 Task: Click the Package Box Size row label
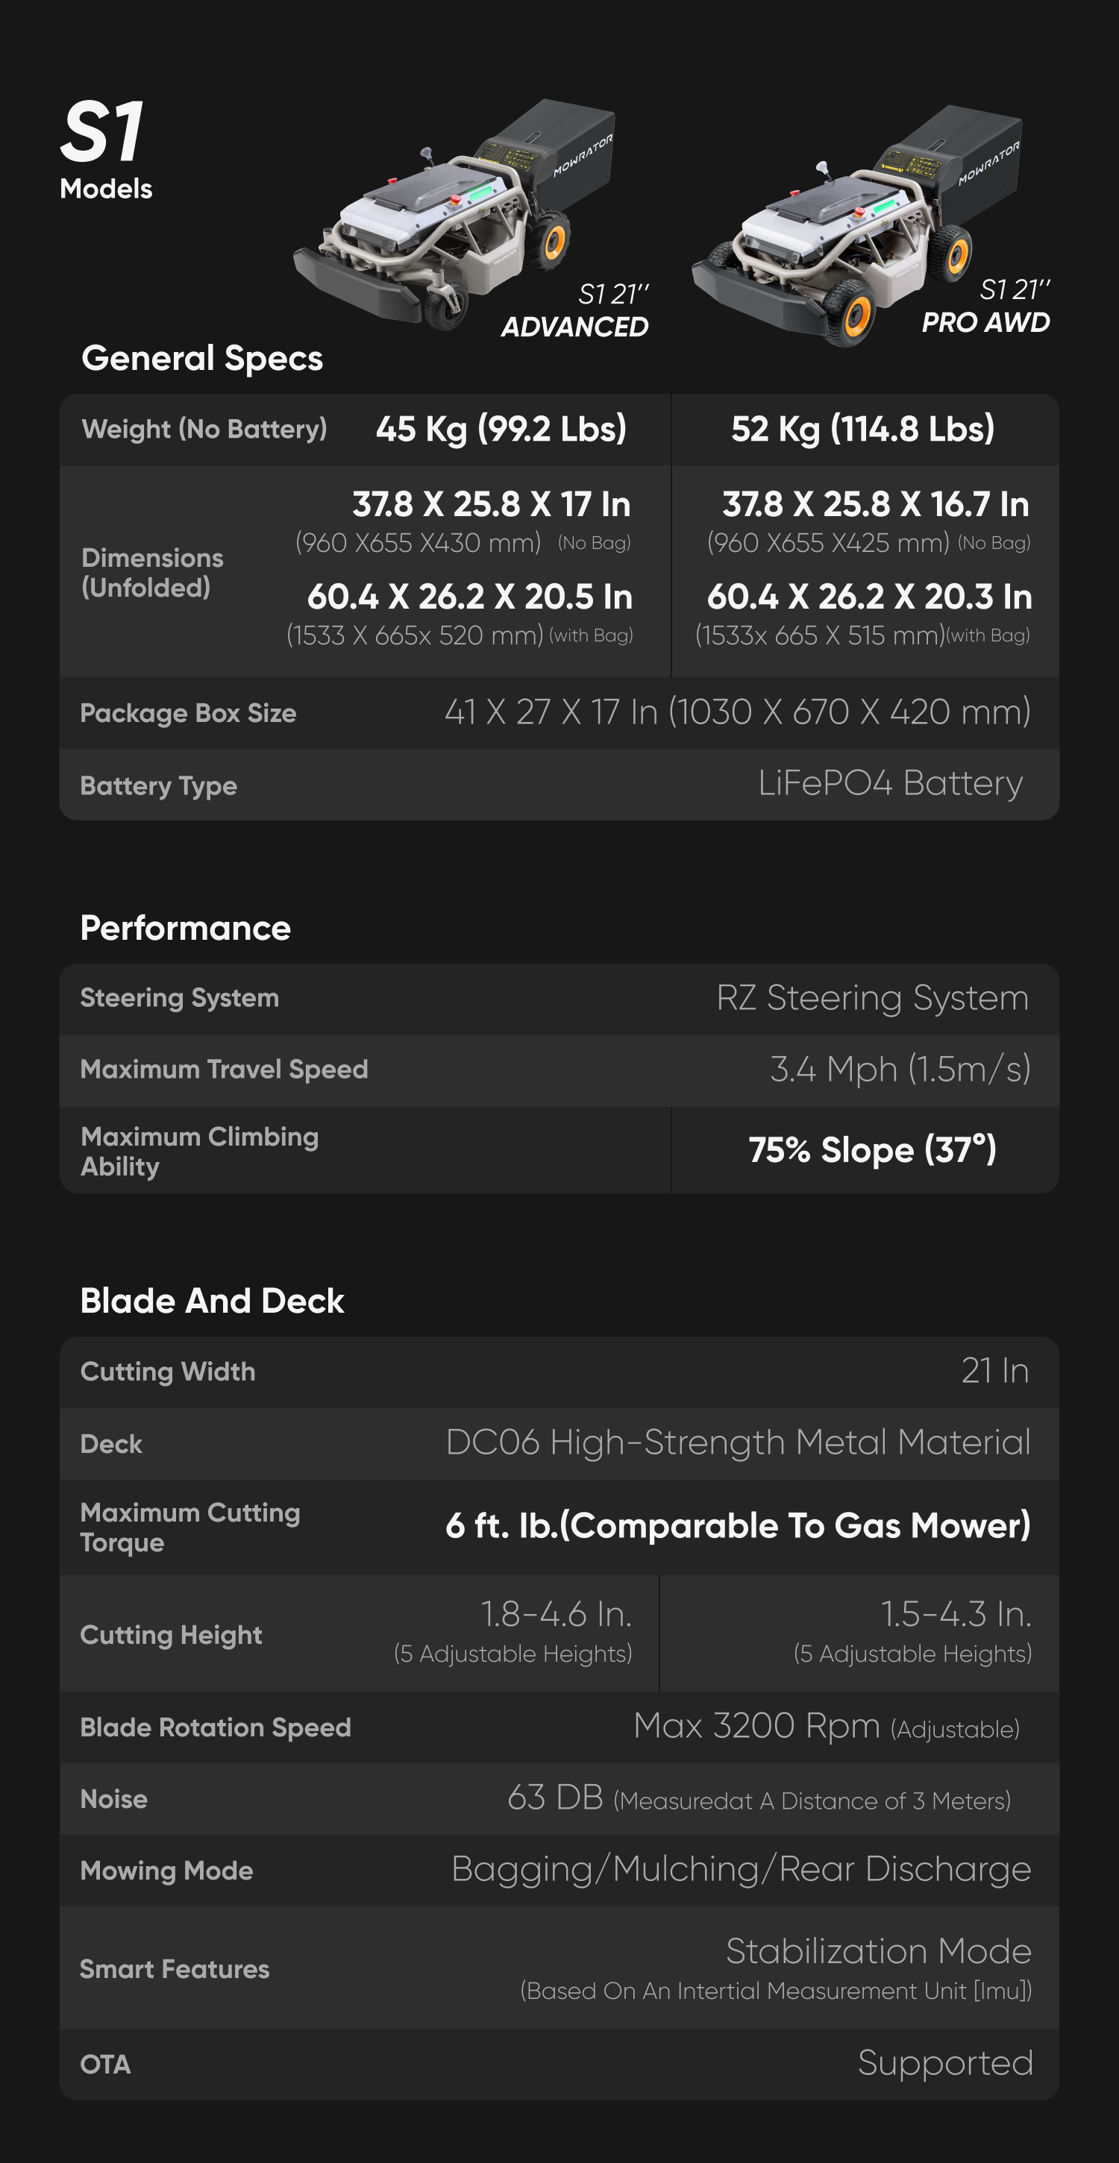[188, 713]
